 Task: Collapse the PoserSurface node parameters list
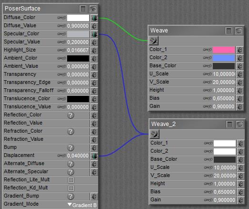pyautogui.click(x=83, y=9)
